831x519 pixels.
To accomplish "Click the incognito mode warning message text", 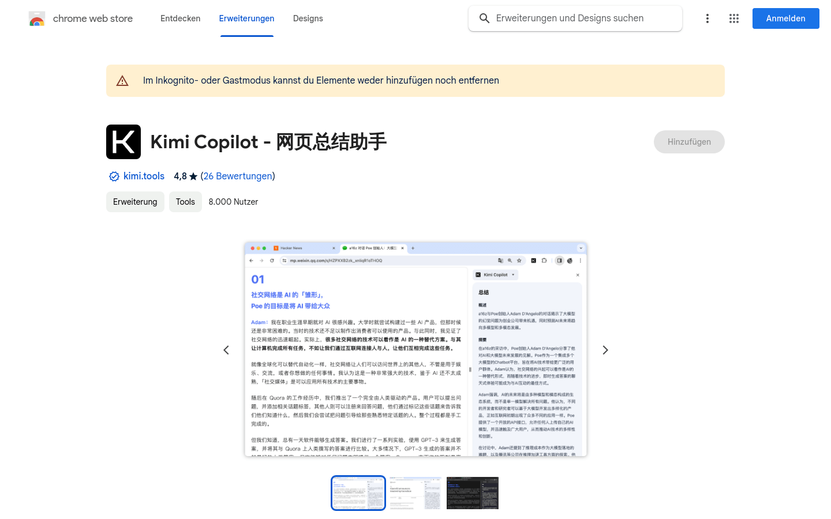I will coord(321,81).
